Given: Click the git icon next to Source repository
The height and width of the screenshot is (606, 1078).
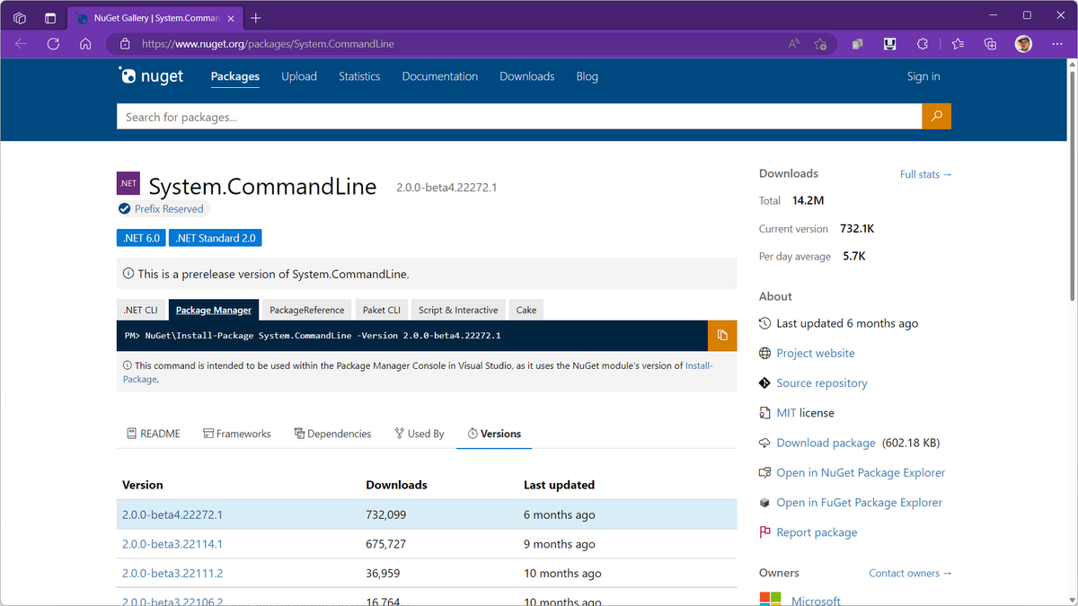Looking at the screenshot, I should pos(765,382).
